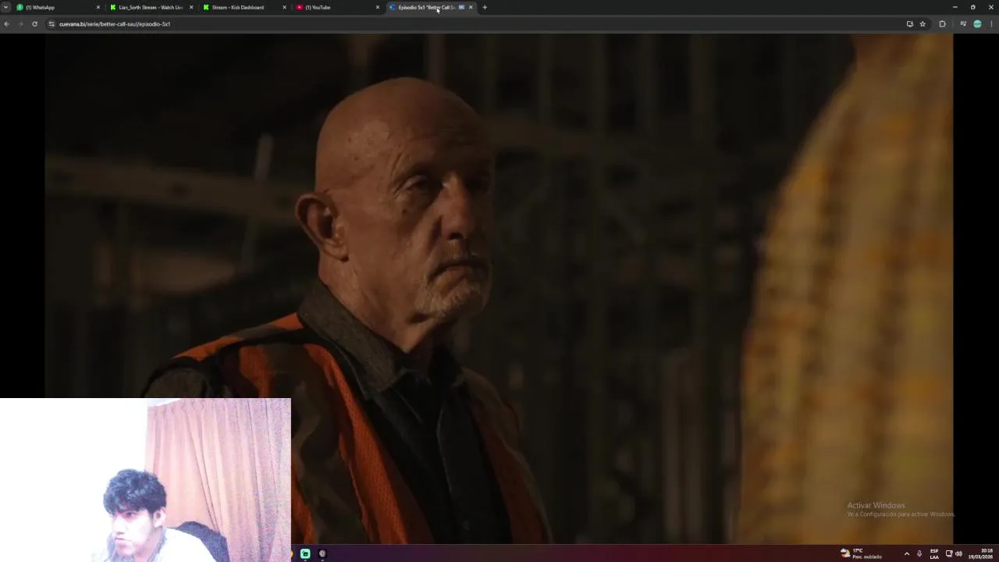Click the webcam overlay feed

145,480
